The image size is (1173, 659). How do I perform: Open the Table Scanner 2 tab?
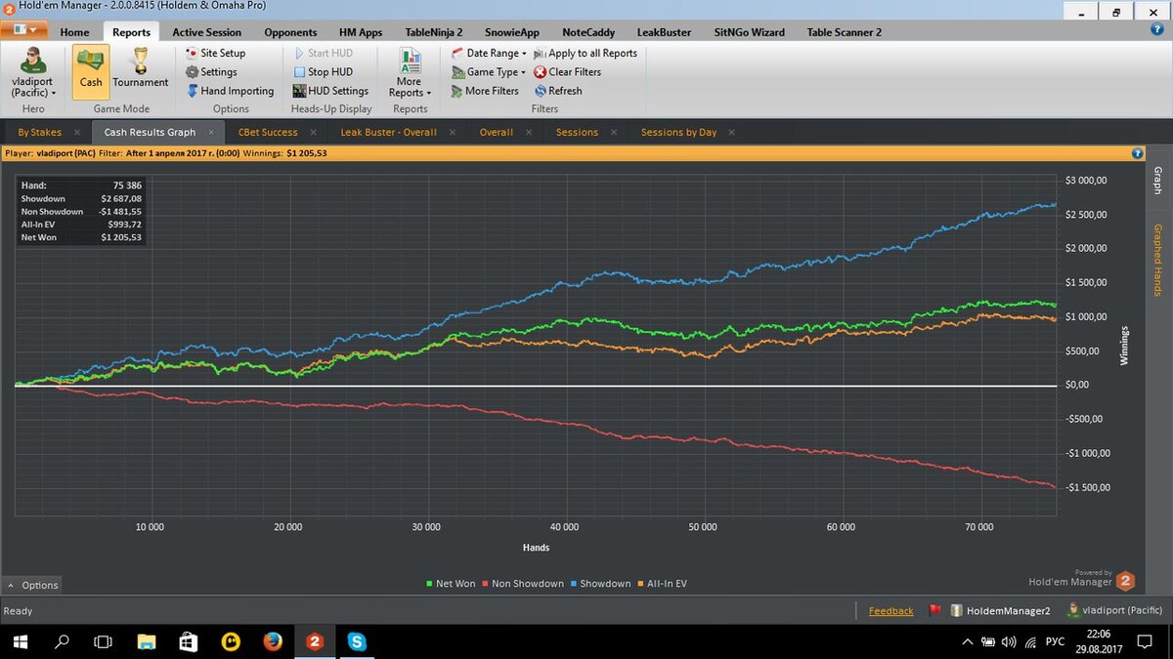tap(844, 32)
